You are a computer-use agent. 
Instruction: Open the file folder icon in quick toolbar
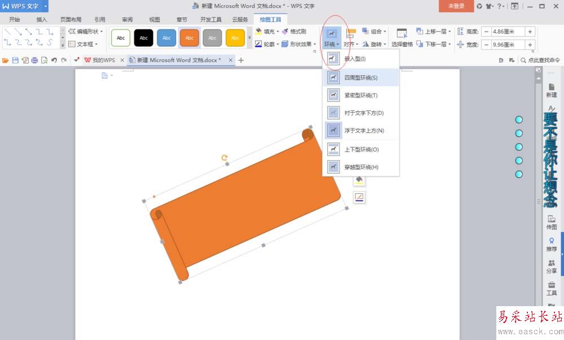click(6, 60)
